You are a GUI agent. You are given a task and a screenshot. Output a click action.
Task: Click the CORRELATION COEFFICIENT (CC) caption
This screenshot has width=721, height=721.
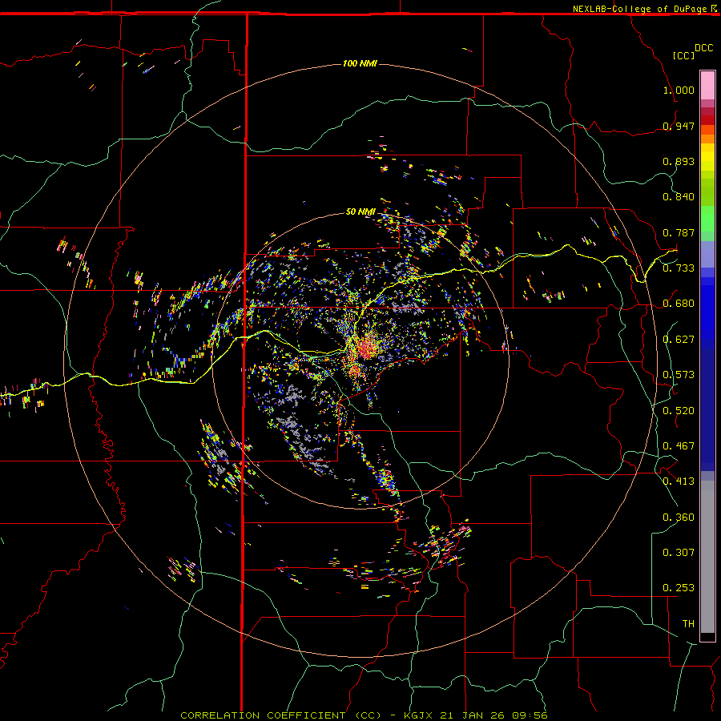280,715
